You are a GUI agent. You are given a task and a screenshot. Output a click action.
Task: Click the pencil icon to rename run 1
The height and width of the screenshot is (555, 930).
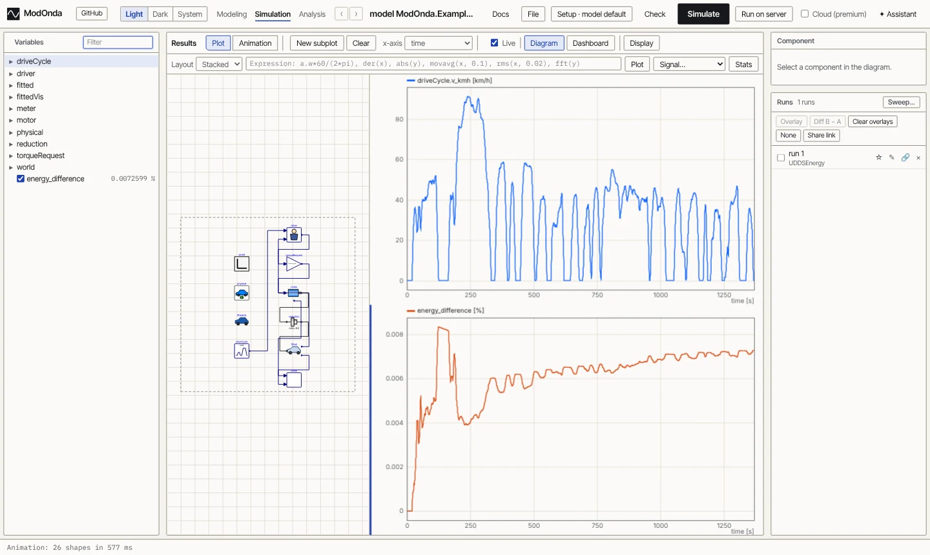pos(892,157)
